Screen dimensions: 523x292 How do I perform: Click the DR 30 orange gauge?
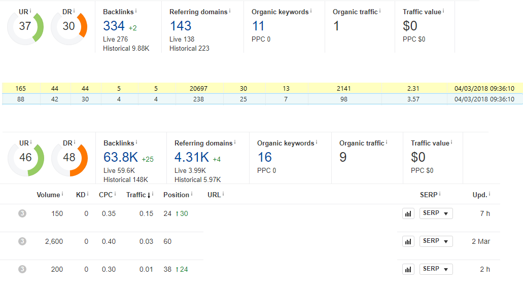(x=69, y=26)
